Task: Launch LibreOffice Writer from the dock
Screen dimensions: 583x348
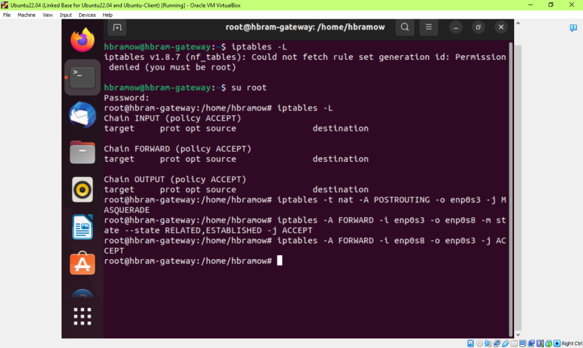Action: (82, 227)
